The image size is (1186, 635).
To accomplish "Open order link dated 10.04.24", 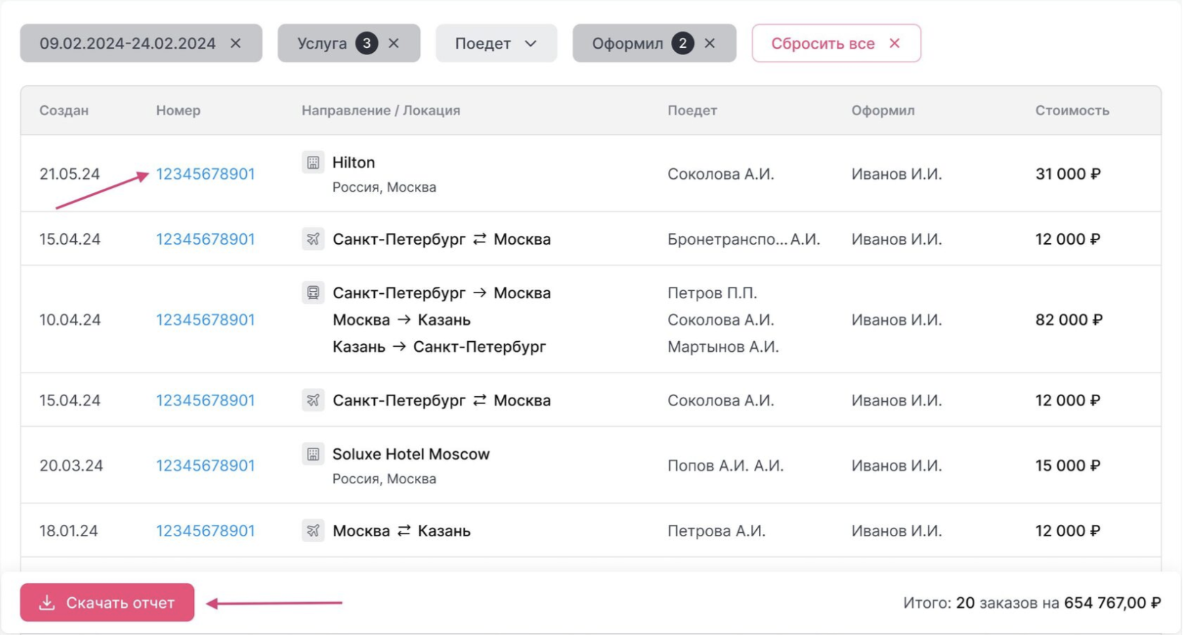I will (x=205, y=320).
